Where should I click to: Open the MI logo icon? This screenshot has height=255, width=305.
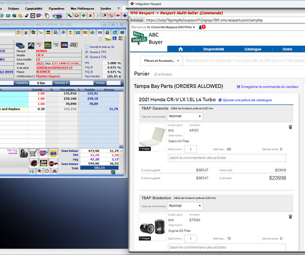74,45
